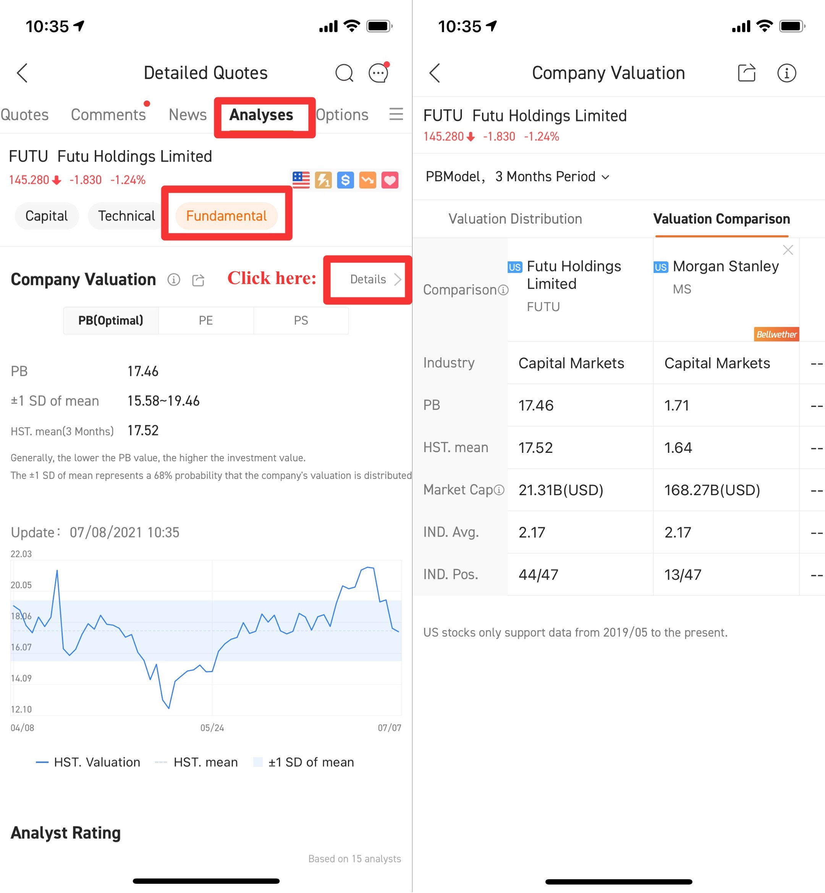Open the info icon next to Company Valuation heading
Screen dimensions: 825x893
click(173, 280)
